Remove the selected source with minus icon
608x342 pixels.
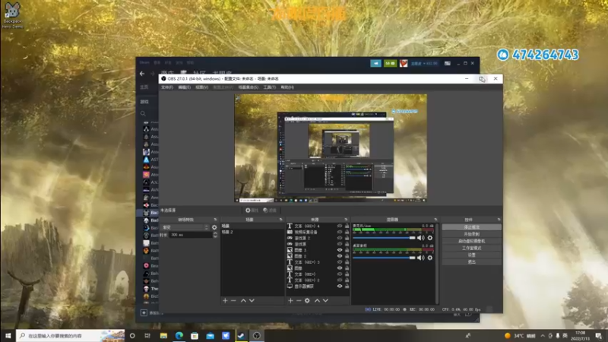click(x=299, y=300)
